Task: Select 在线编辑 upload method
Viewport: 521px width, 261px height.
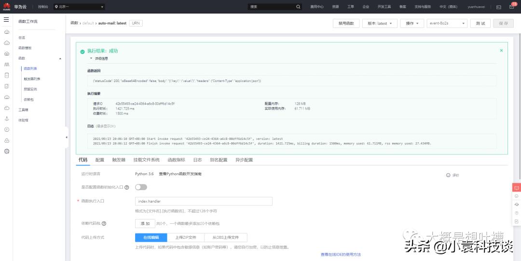Action: click(x=151, y=238)
